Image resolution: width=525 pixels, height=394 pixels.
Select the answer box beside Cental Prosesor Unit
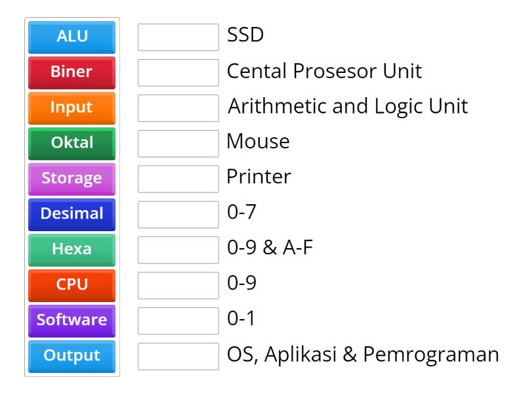pyautogui.click(x=178, y=73)
